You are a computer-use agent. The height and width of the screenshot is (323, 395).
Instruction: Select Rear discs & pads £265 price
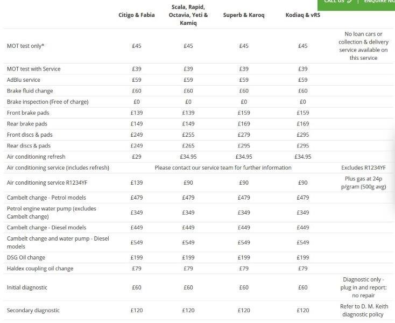click(188, 146)
